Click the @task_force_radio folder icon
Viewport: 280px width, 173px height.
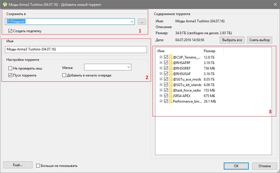(170, 90)
